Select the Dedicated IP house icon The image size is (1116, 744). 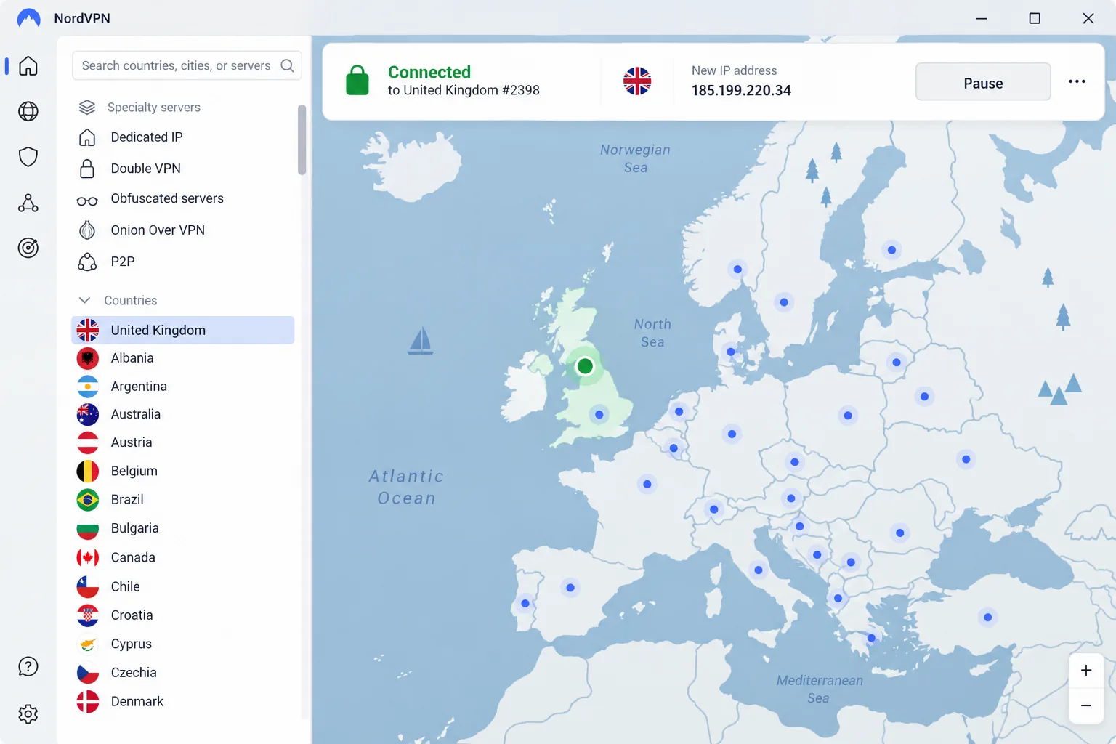pos(87,137)
